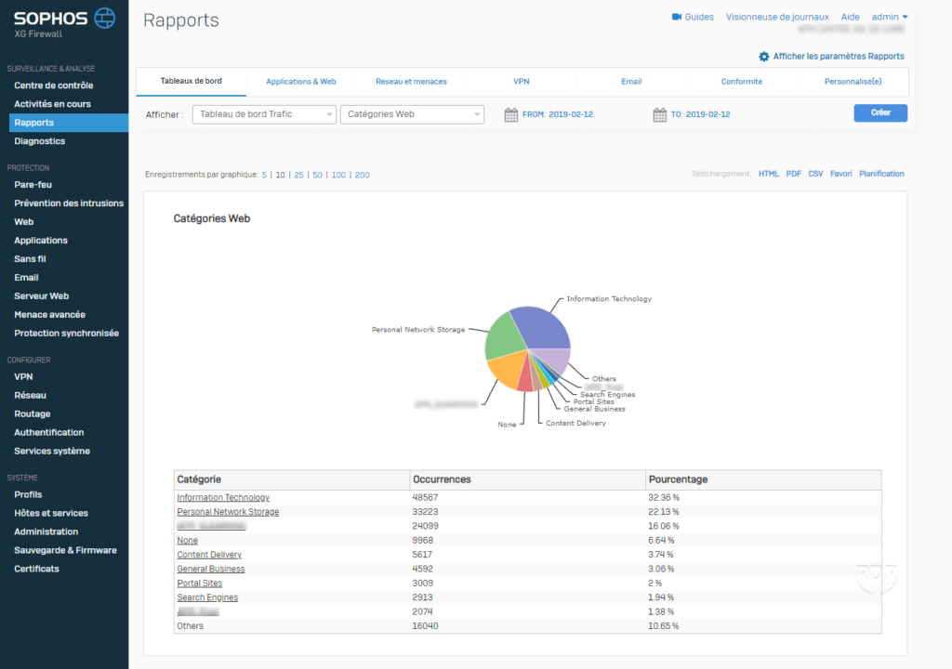The height and width of the screenshot is (669, 952).
Task: Click the Sophos globe logo
Action: (x=105, y=18)
